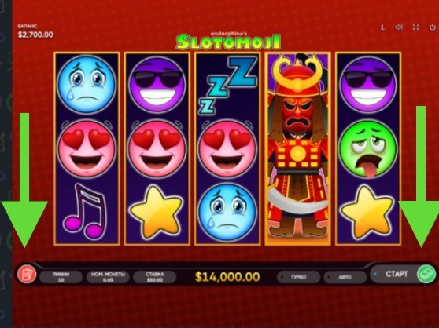The image size is (439, 328).
Task: Click the Старт button
Action: pos(397,274)
